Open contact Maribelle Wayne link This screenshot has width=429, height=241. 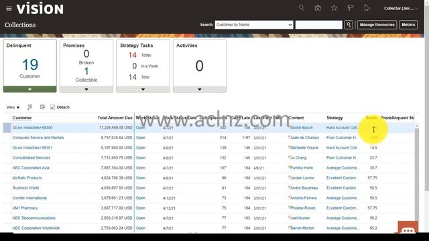[x=304, y=148]
